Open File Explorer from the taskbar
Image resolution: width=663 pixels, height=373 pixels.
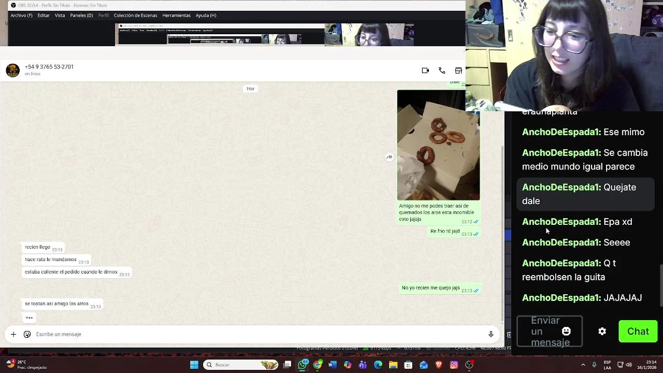click(393, 365)
